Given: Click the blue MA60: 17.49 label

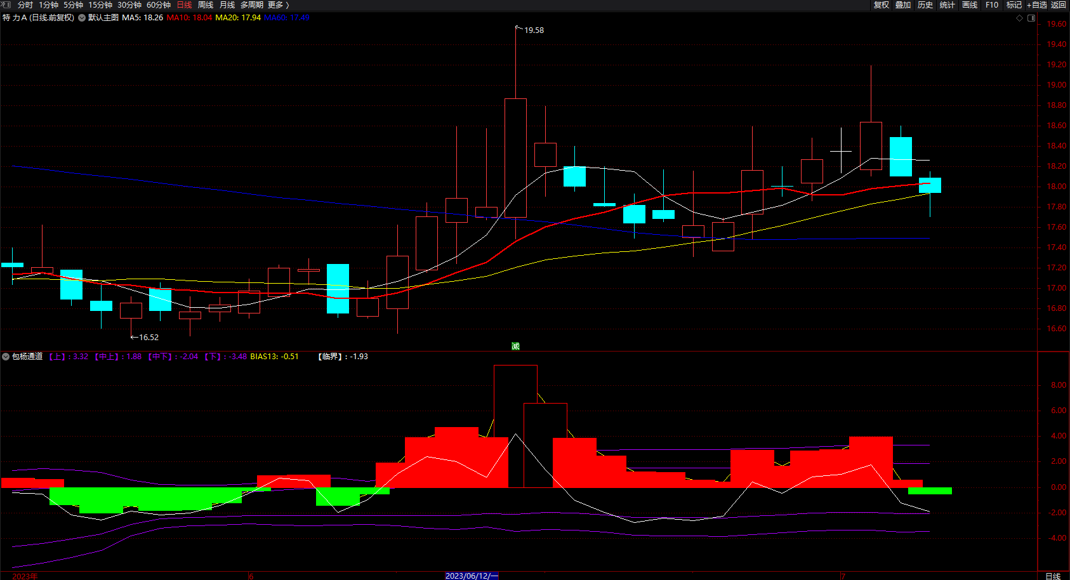Looking at the screenshot, I should (287, 18).
